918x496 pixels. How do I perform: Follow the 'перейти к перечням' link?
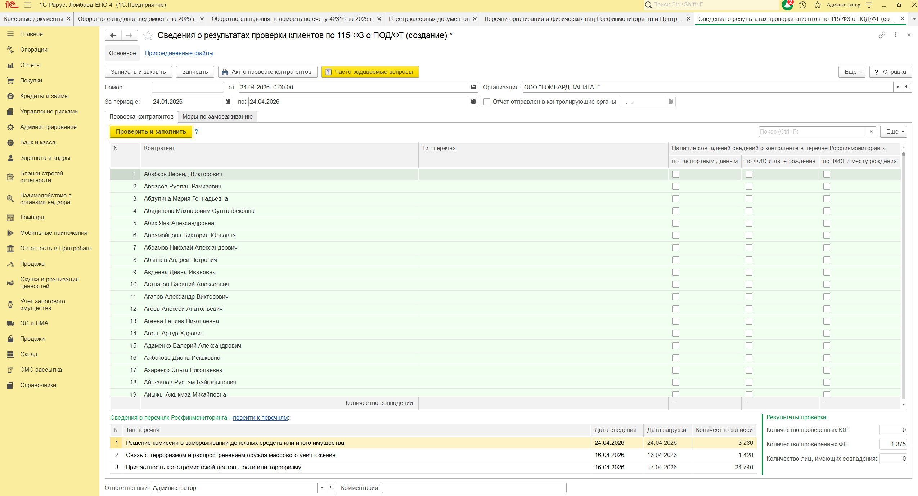(x=260, y=417)
